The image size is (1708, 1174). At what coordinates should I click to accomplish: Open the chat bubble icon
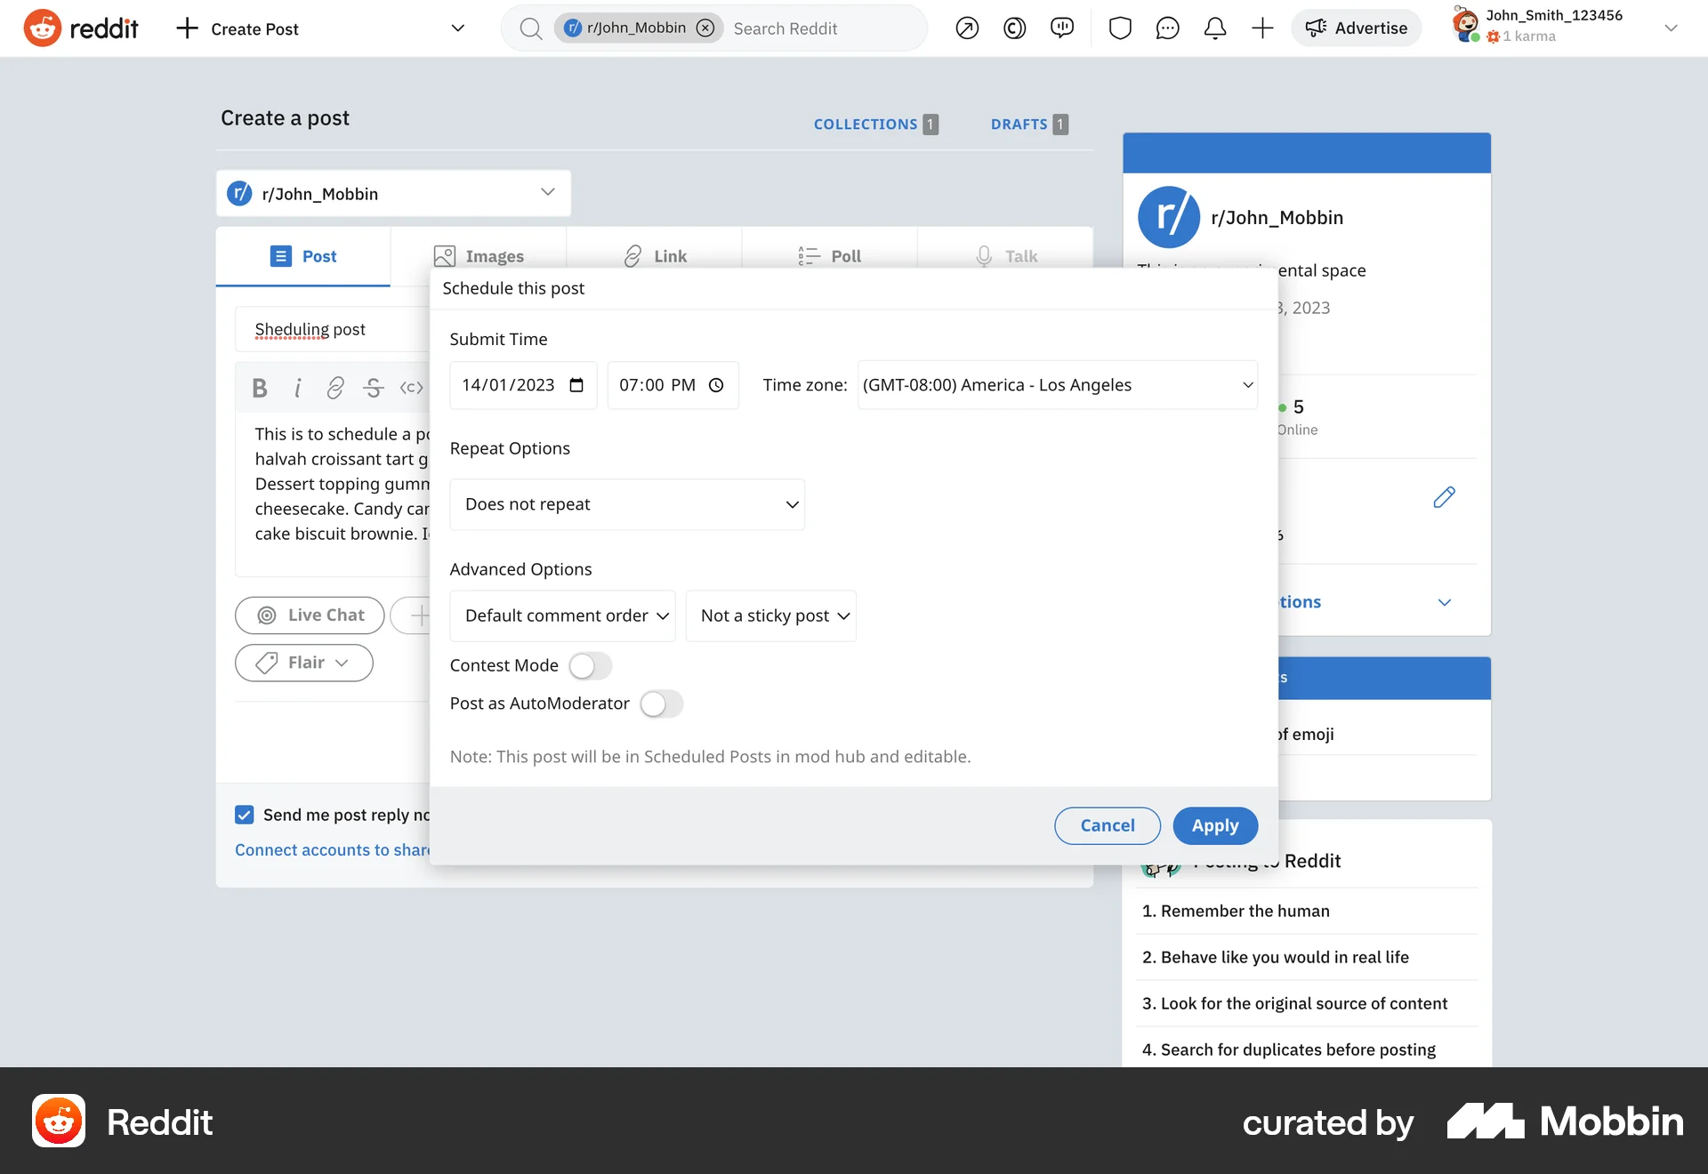click(x=1167, y=28)
